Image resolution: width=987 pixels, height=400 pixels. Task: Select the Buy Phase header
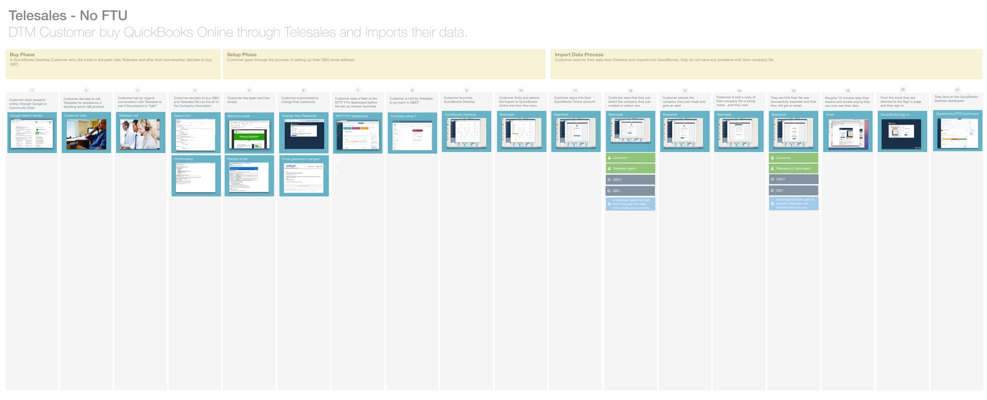[113, 64]
